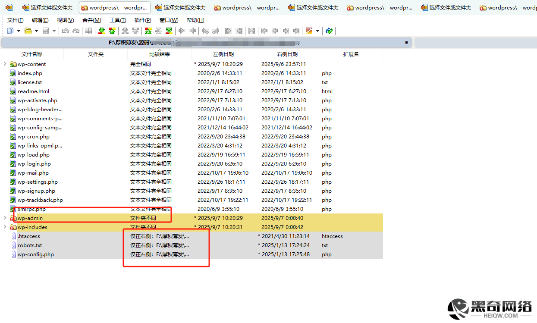The image size is (537, 323).
Task: Click the Auto Merge toolbar icon
Action: click(x=252, y=31)
